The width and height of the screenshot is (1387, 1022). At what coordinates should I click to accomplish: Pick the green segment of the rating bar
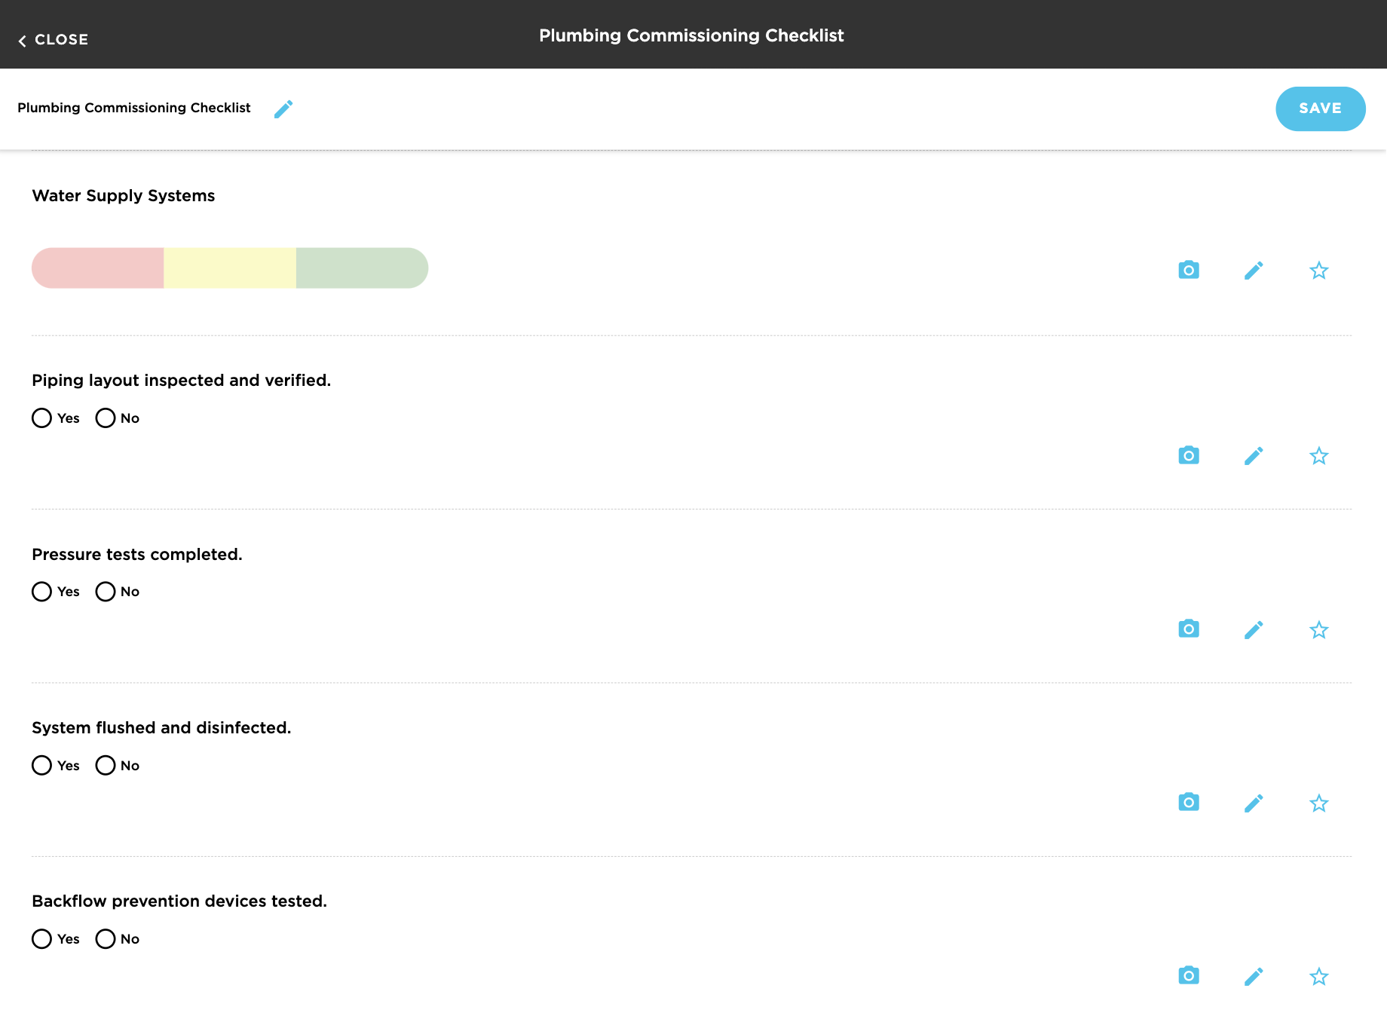point(362,268)
